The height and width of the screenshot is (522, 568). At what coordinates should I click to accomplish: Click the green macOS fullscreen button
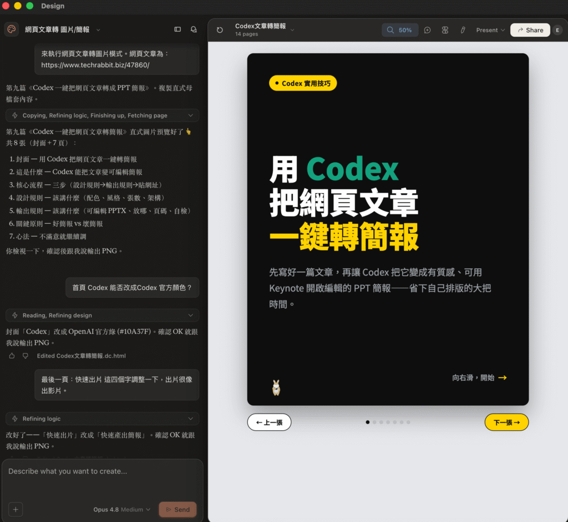pyautogui.click(x=30, y=6)
